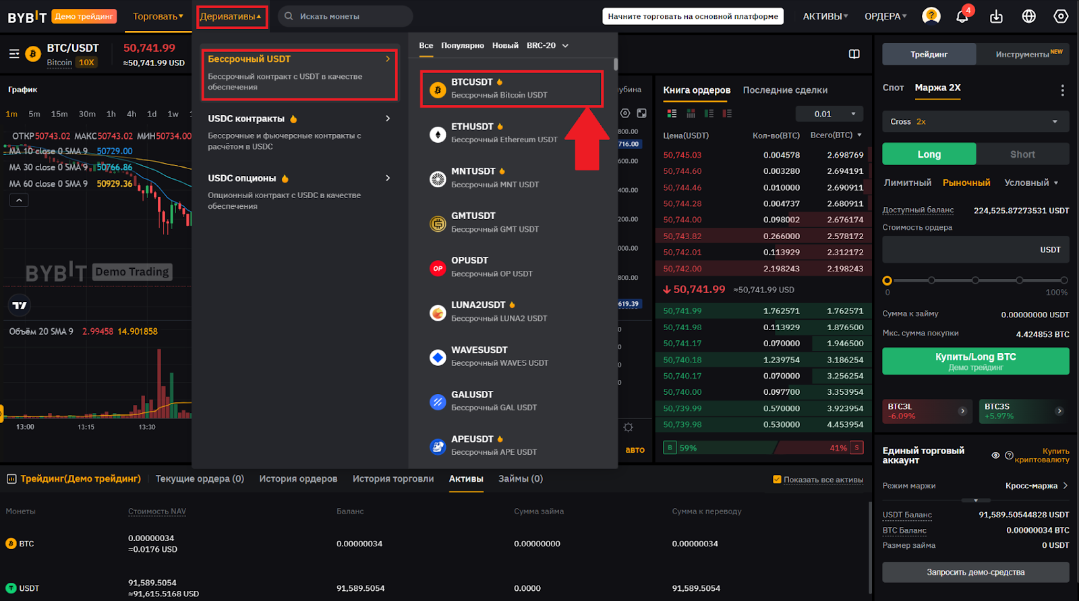Switch to 'Последние сделки' tab
Image resolution: width=1079 pixels, height=601 pixels.
tap(785, 90)
